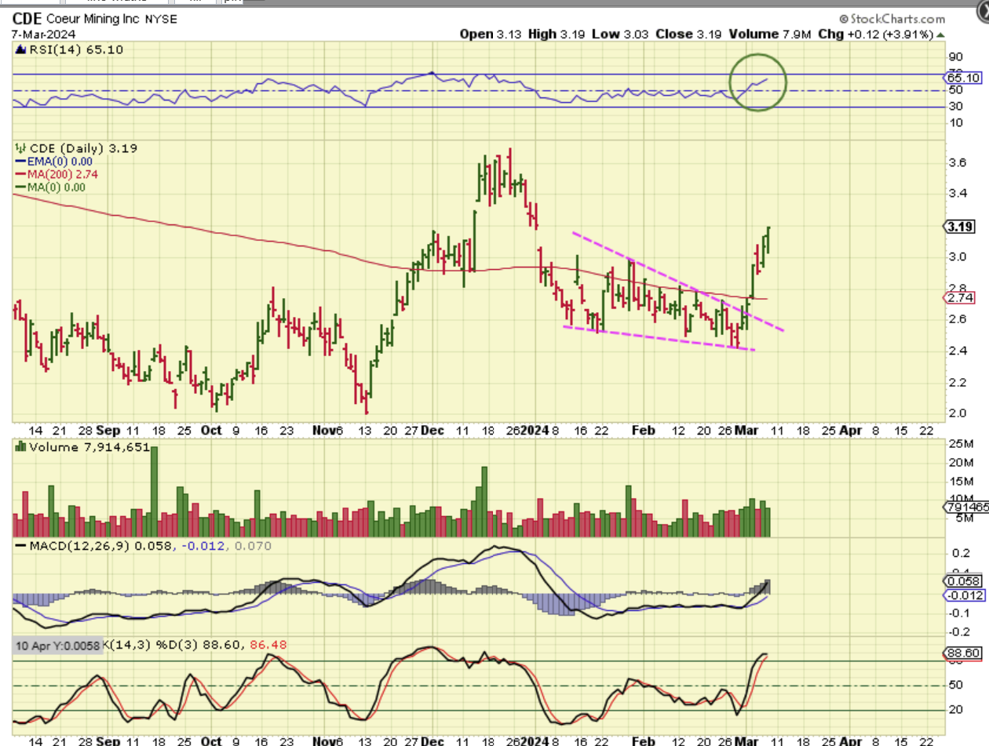Click the CDE ticker symbol in the header
This screenshot has width=989, height=746.
(x=25, y=20)
